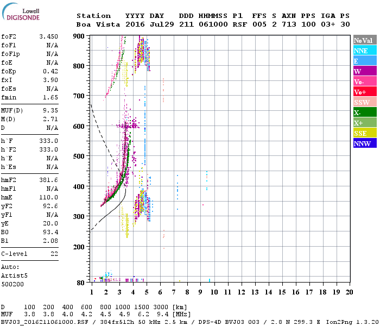Click the 100 value under PPS
The width and height of the screenshot is (380, 326).
tap(308, 24)
